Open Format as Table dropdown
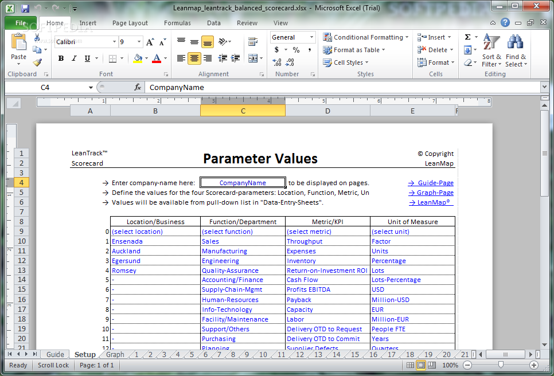Viewport: 554px width, 376px height. point(354,50)
